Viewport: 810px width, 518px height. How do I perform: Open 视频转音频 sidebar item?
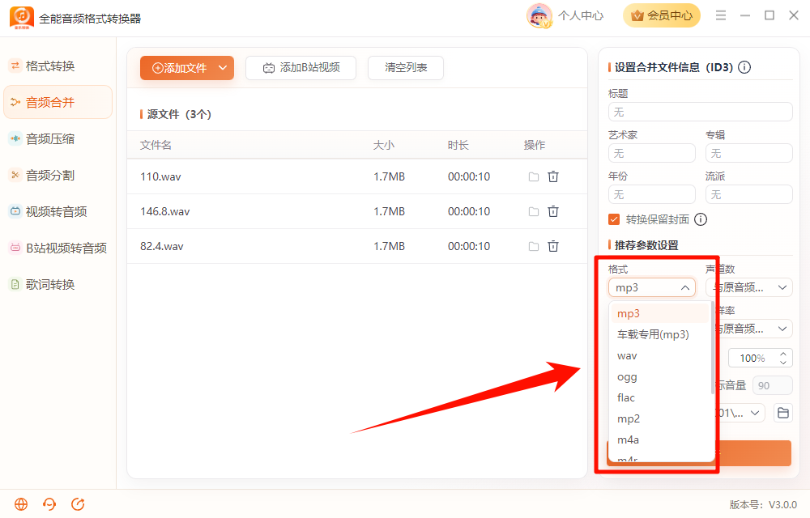58,211
